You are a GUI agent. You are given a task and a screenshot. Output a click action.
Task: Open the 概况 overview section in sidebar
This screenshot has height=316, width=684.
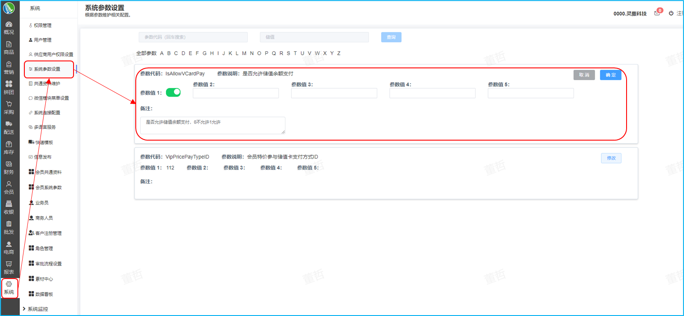(x=9, y=28)
